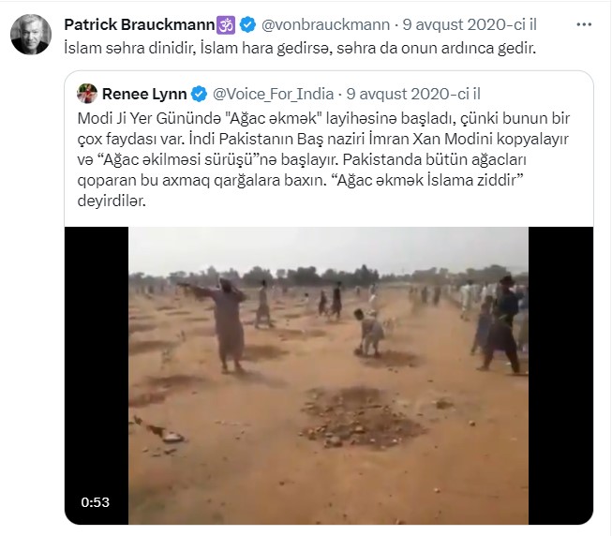612x536 pixels.
Task: Click the 0:53 video duration label
Action: pyautogui.click(x=96, y=502)
